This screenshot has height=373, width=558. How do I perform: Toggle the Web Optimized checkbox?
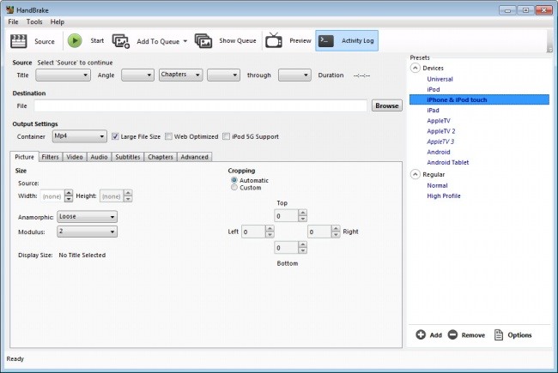pyautogui.click(x=168, y=136)
